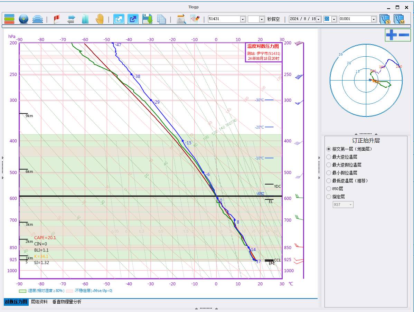Switch to the 层结资料 tab
The image size is (414, 312).
coord(39,302)
